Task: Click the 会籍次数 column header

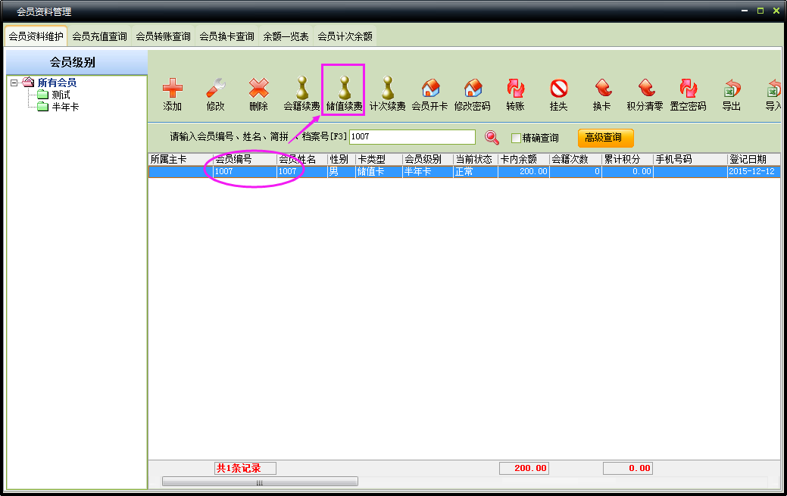Action: [x=575, y=159]
